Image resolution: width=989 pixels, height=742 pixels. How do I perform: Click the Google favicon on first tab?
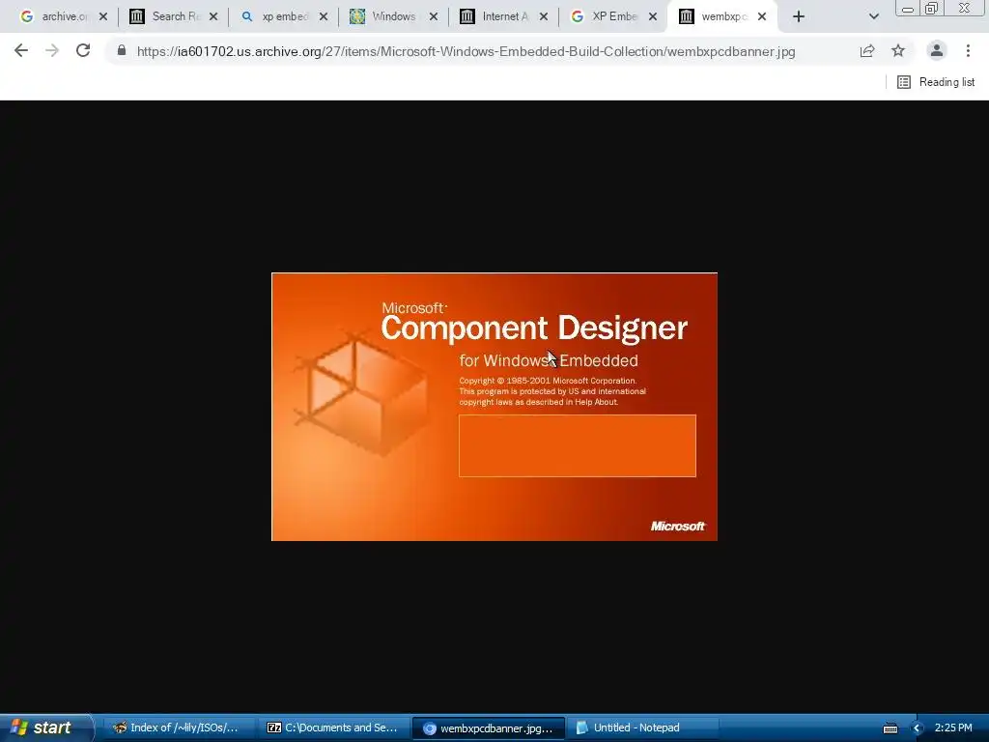(26, 16)
